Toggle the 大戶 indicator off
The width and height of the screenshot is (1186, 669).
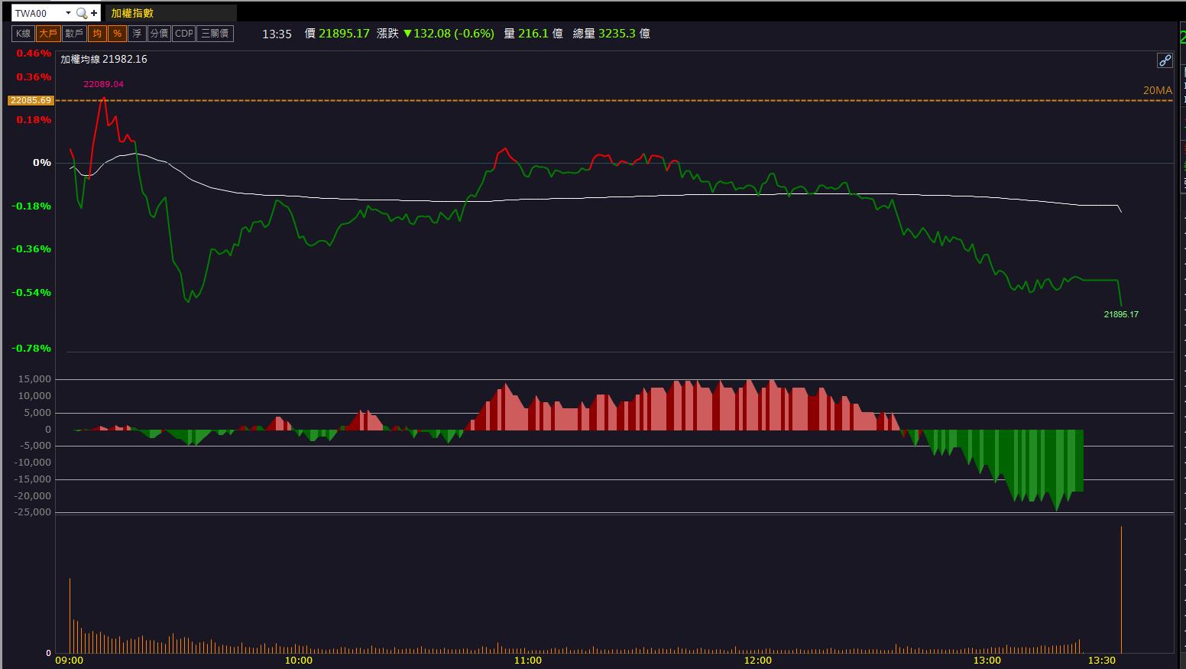tap(47, 34)
